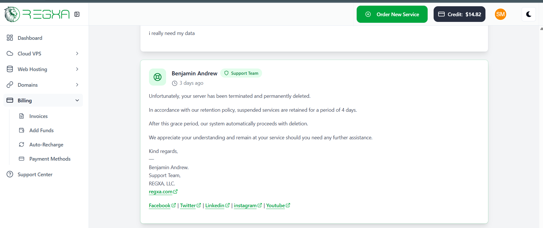Select the Billing label
The width and height of the screenshot is (543, 228).
coord(25,100)
